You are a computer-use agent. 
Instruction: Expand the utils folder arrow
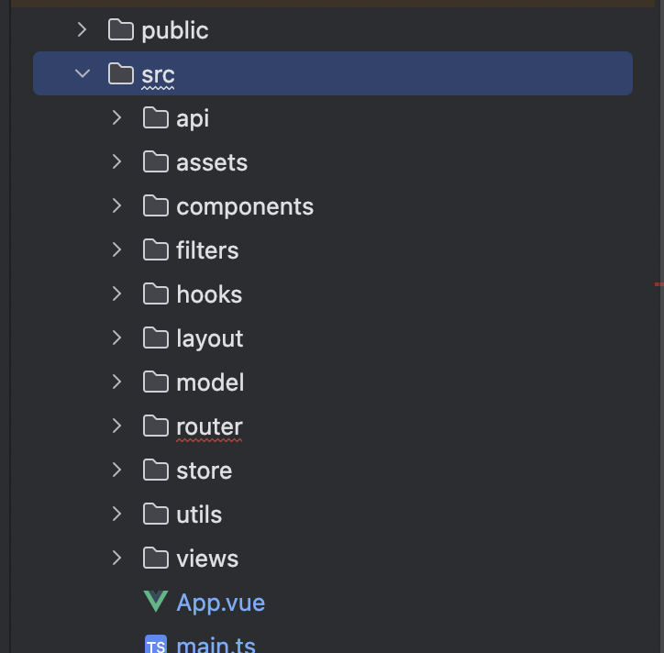[116, 514]
